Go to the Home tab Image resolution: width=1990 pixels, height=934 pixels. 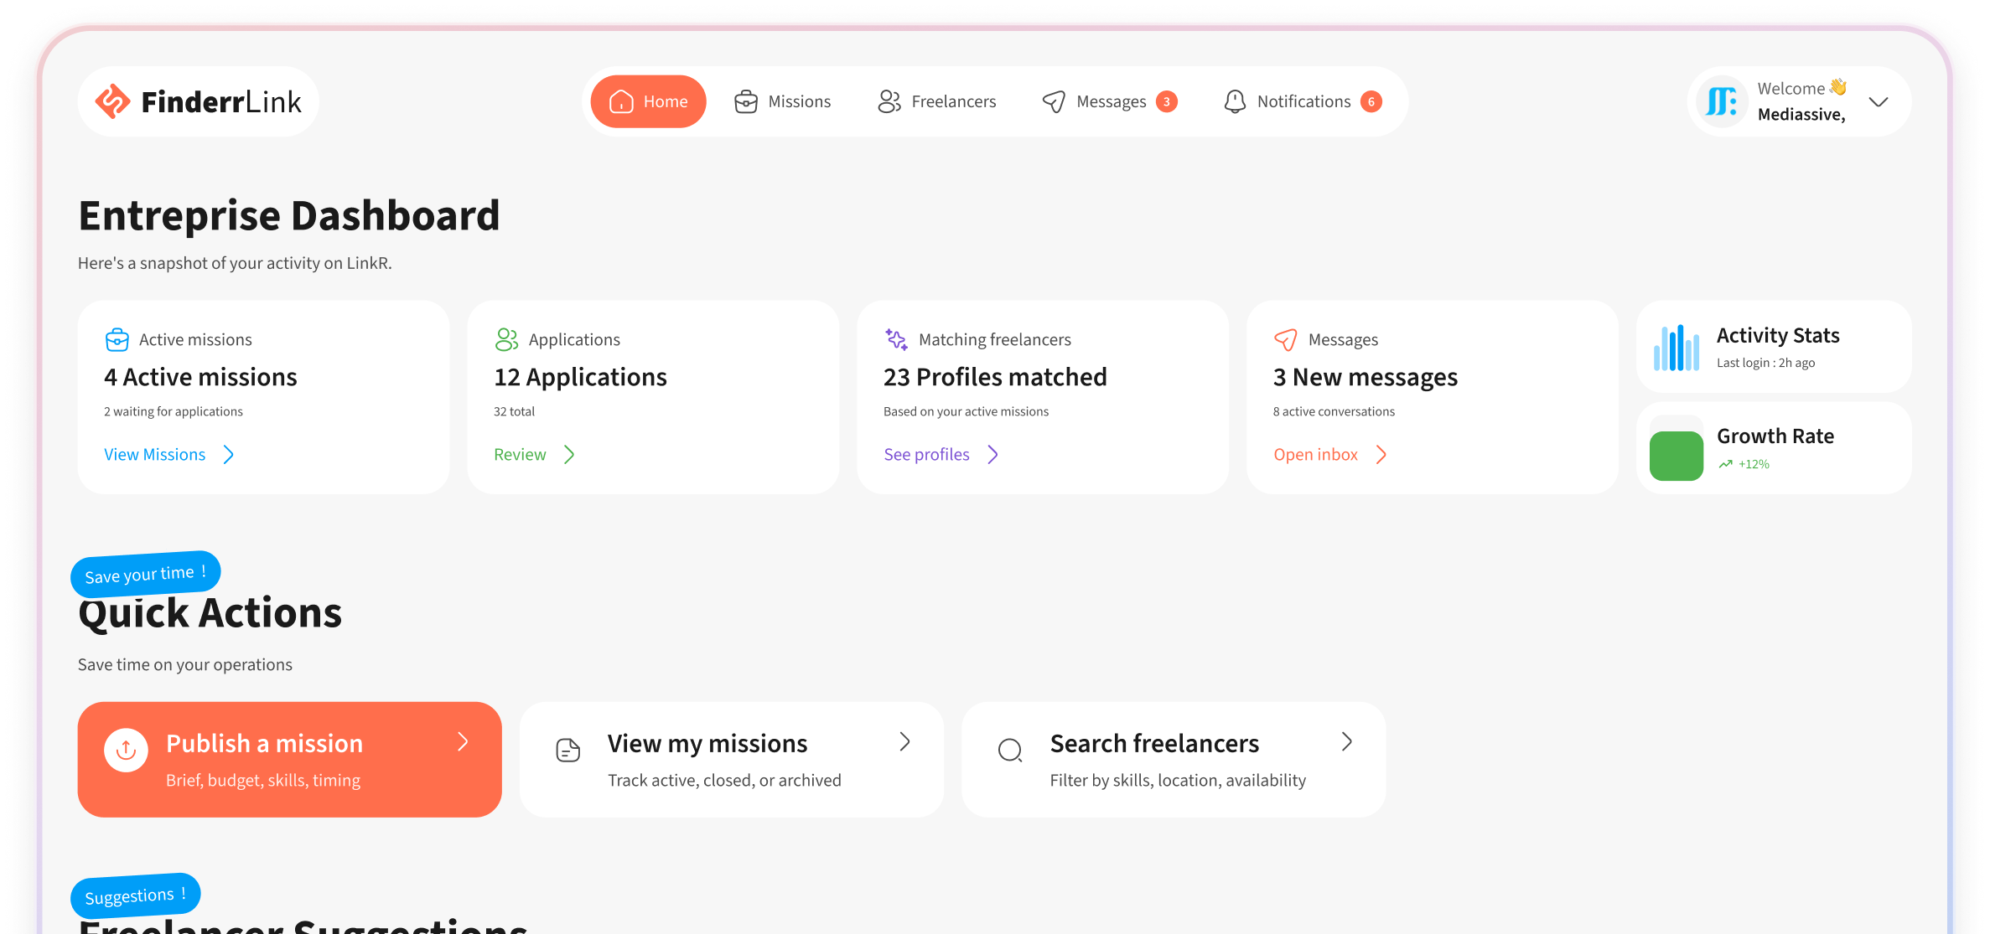tap(648, 101)
